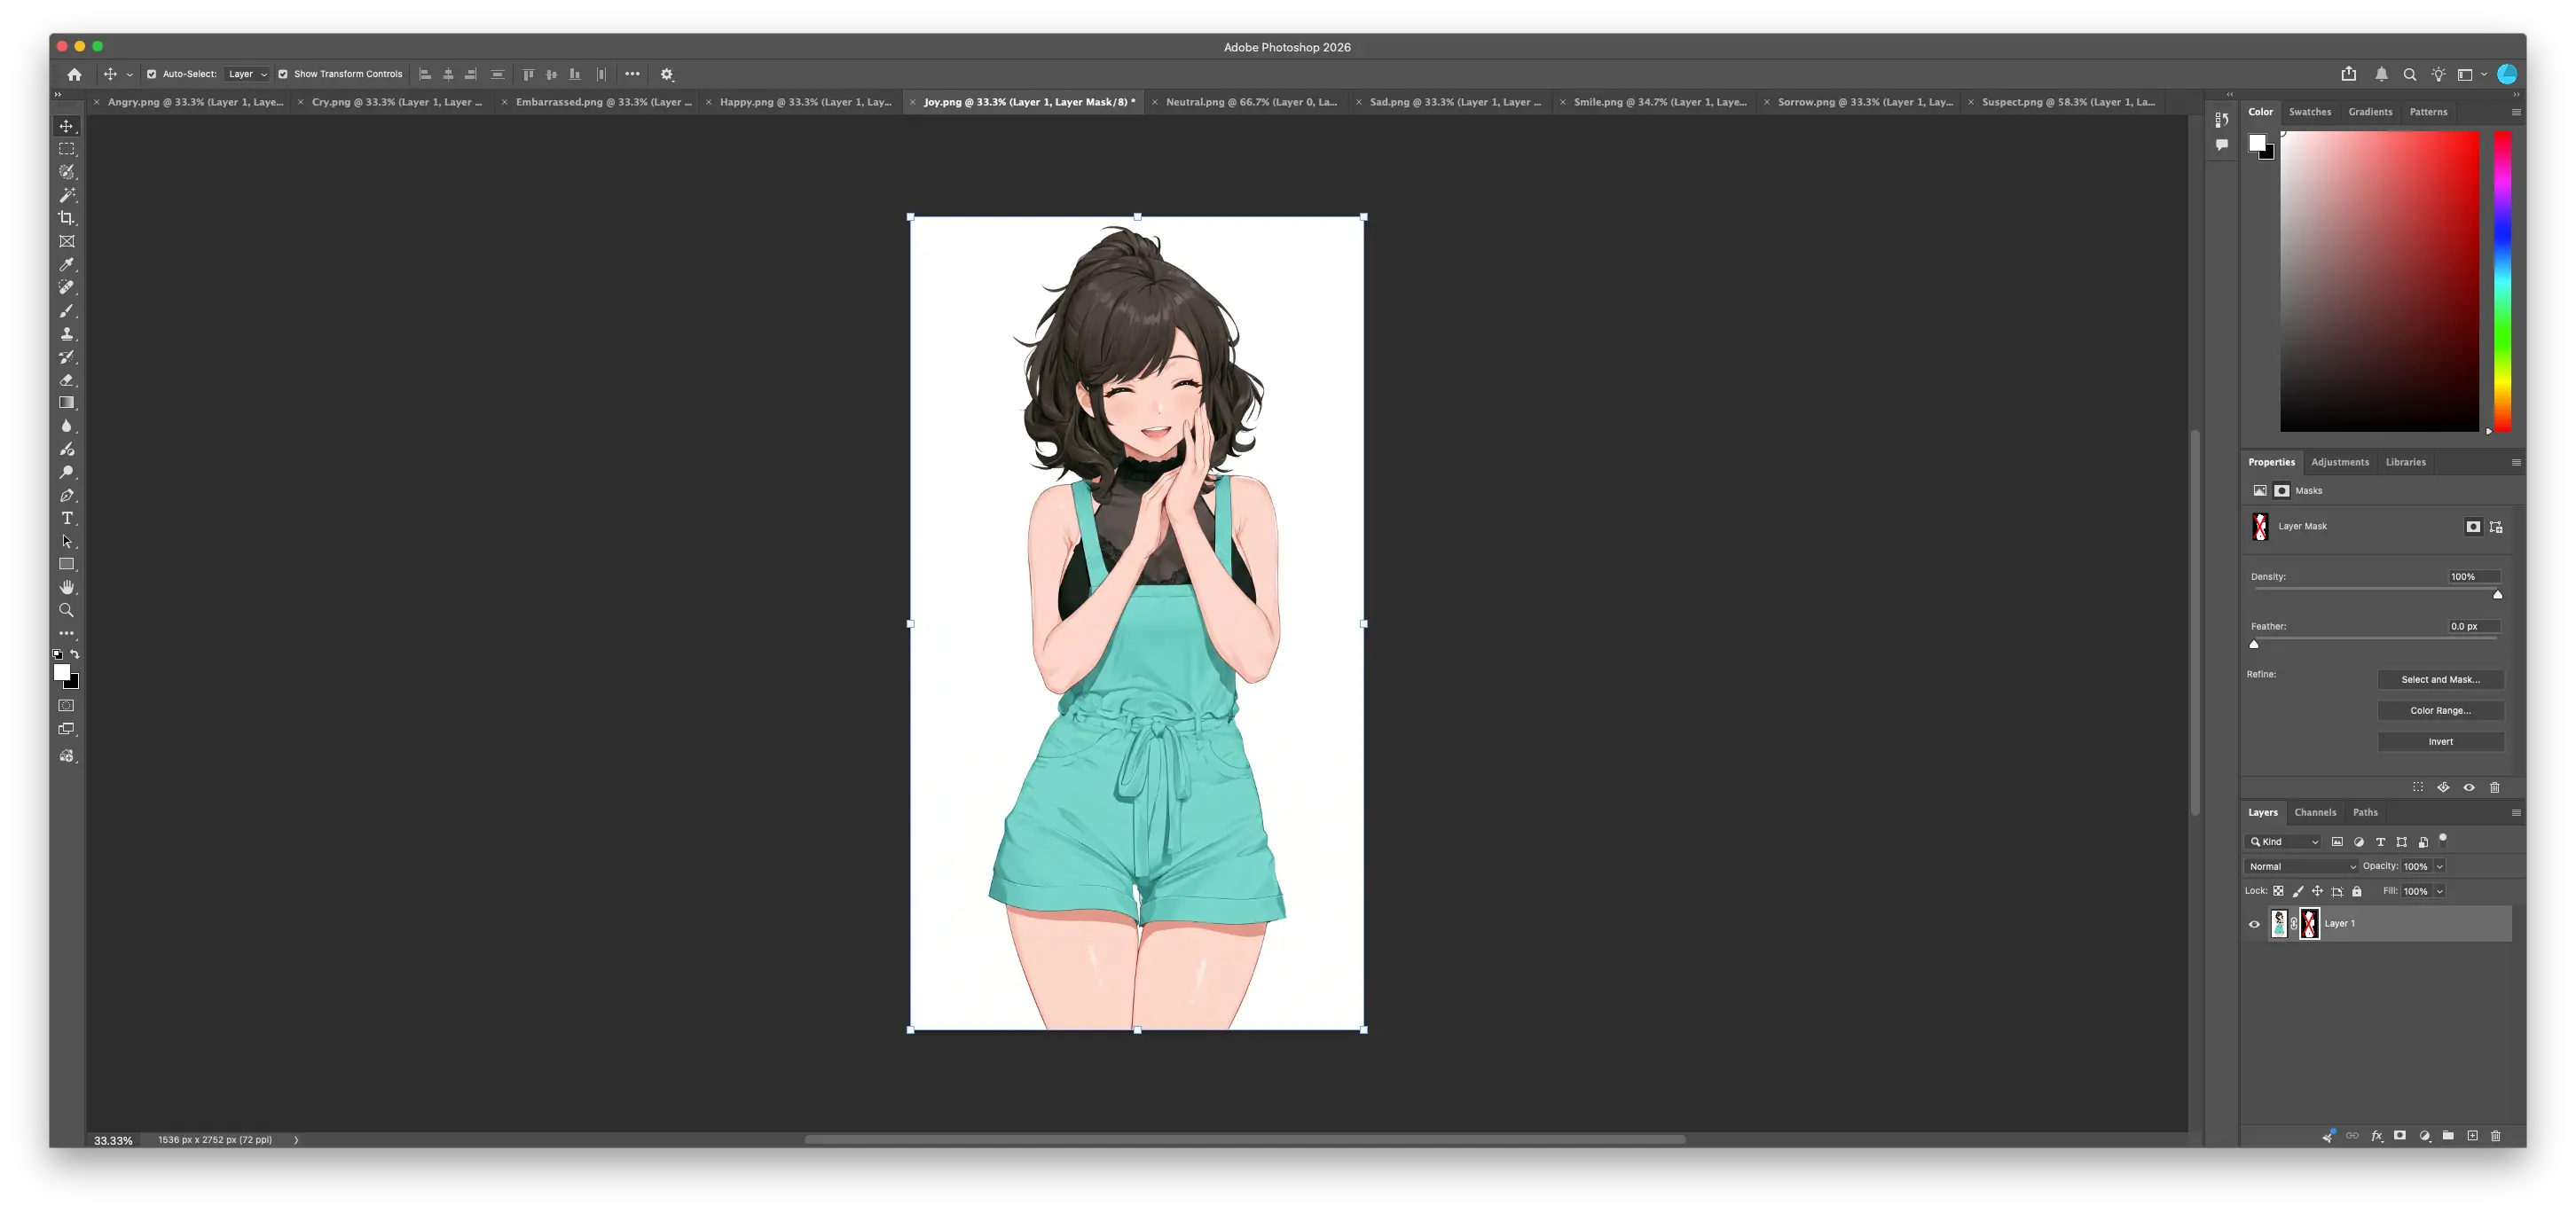Select the Frame tool
Screen dimensions: 2576x1213
click(x=66, y=241)
